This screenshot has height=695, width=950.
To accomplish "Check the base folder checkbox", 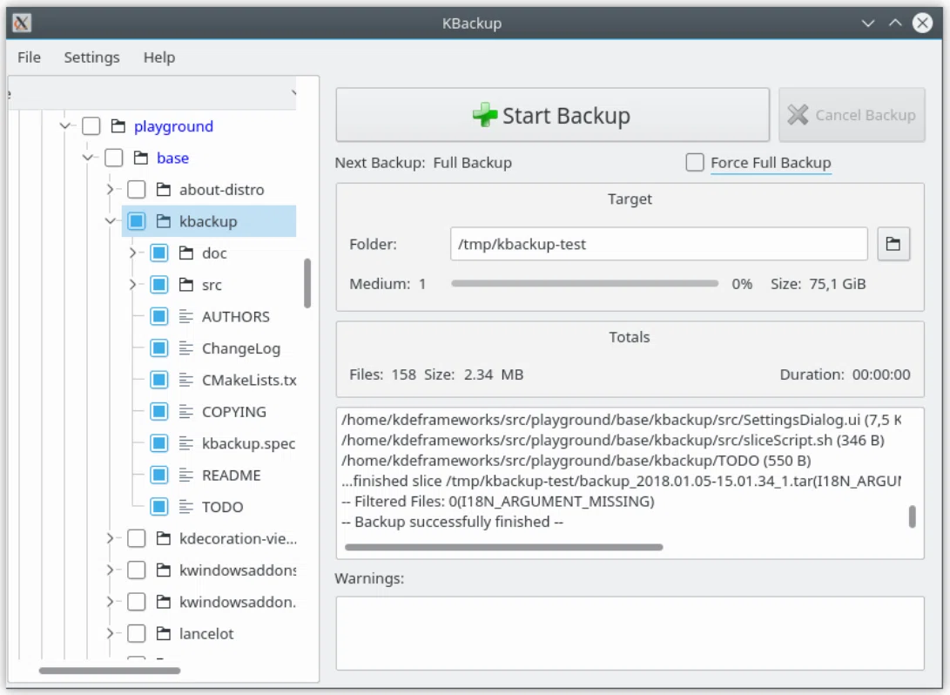I will click(x=114, y=159).
